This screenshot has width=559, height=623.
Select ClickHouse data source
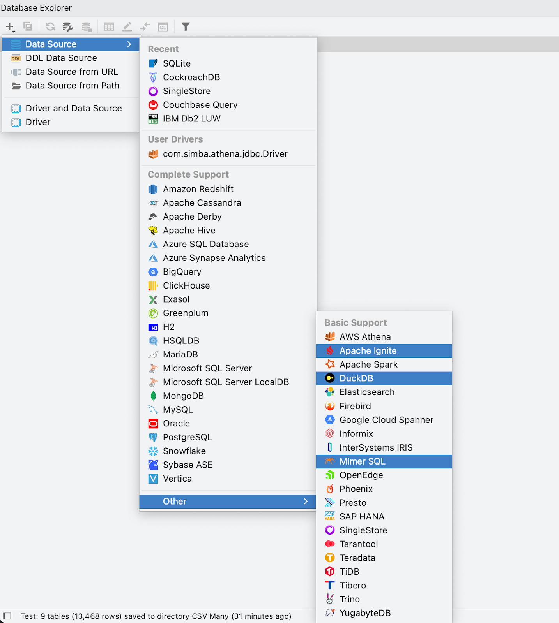tap(228, 286)
